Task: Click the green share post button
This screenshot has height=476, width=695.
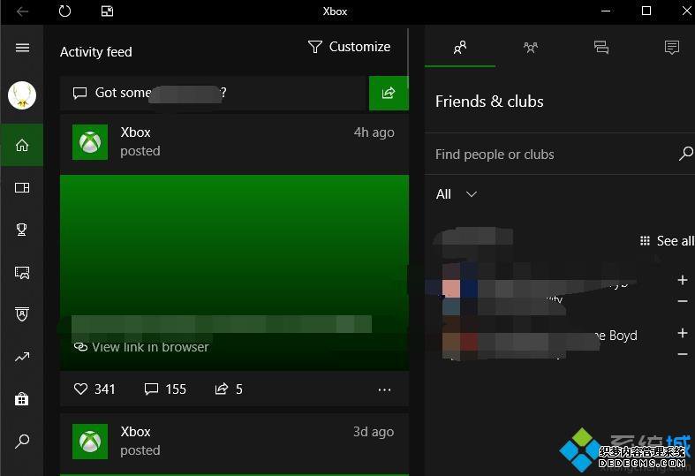Action: click(389, 93)
